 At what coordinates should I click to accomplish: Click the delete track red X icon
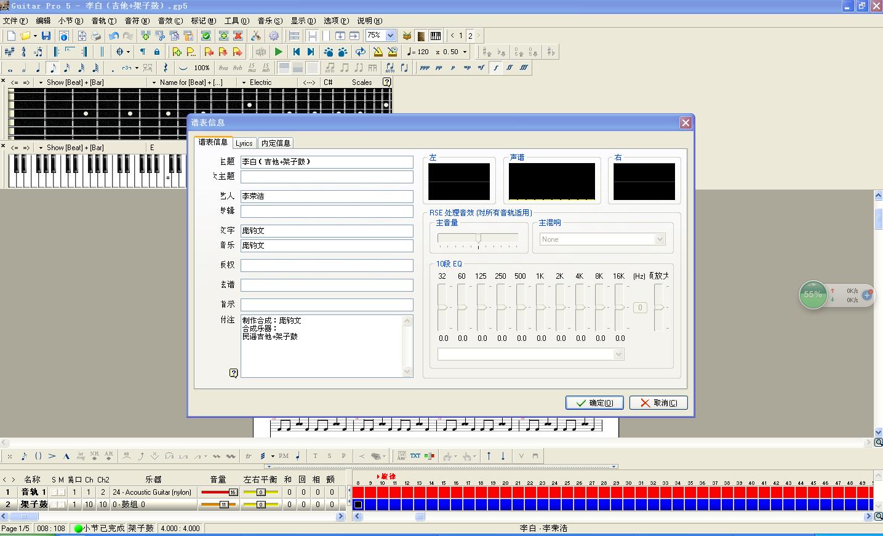pos(238,36)
